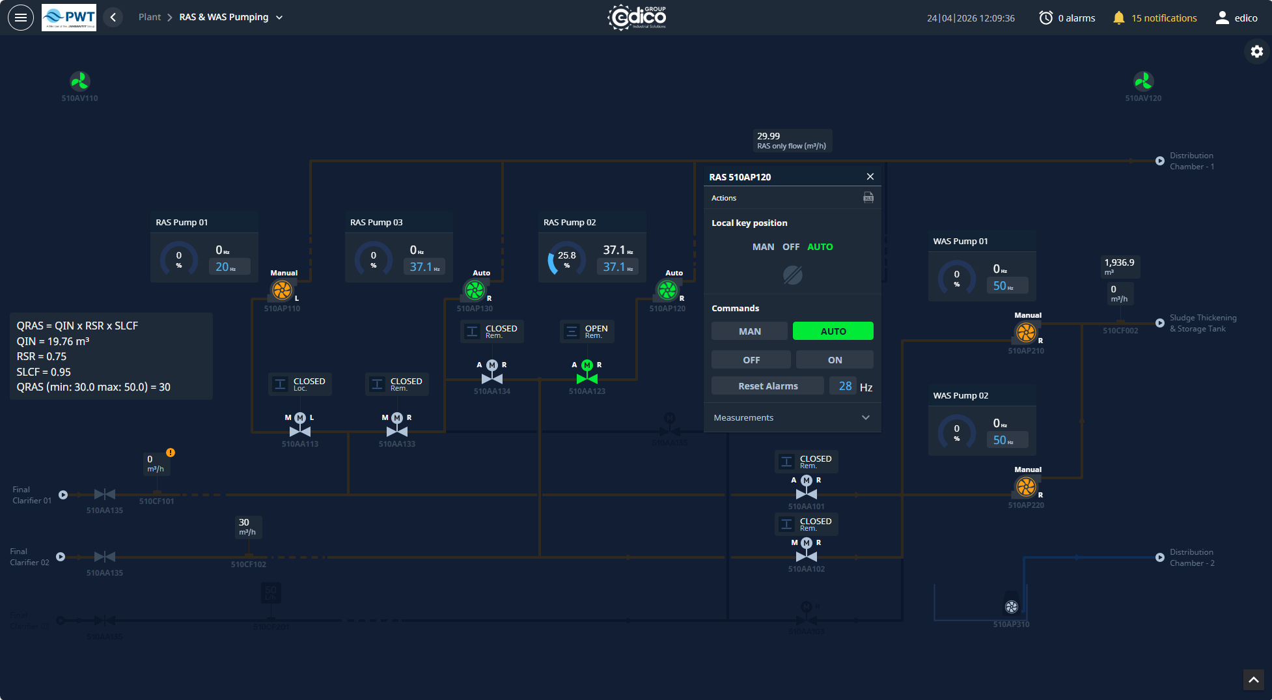Open the RAS & WAS Pumping dropdown
The width and height of the screenshot is (1272, 700).
(279, 18)
